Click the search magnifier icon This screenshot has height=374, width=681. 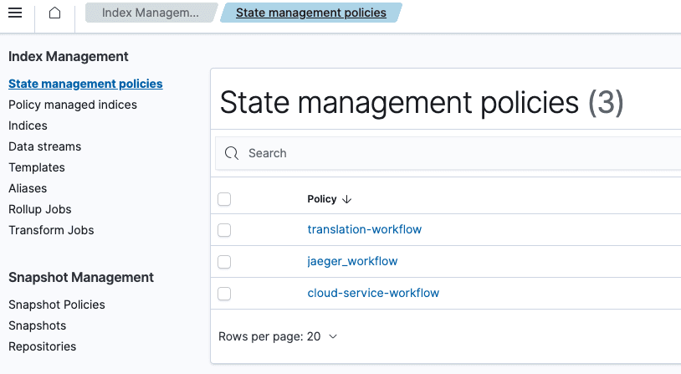(232, 153)
